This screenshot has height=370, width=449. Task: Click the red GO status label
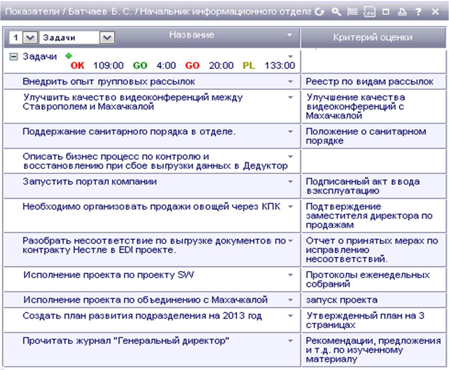192,66
